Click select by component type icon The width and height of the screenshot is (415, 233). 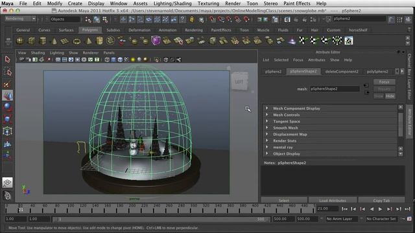(105, 19)
